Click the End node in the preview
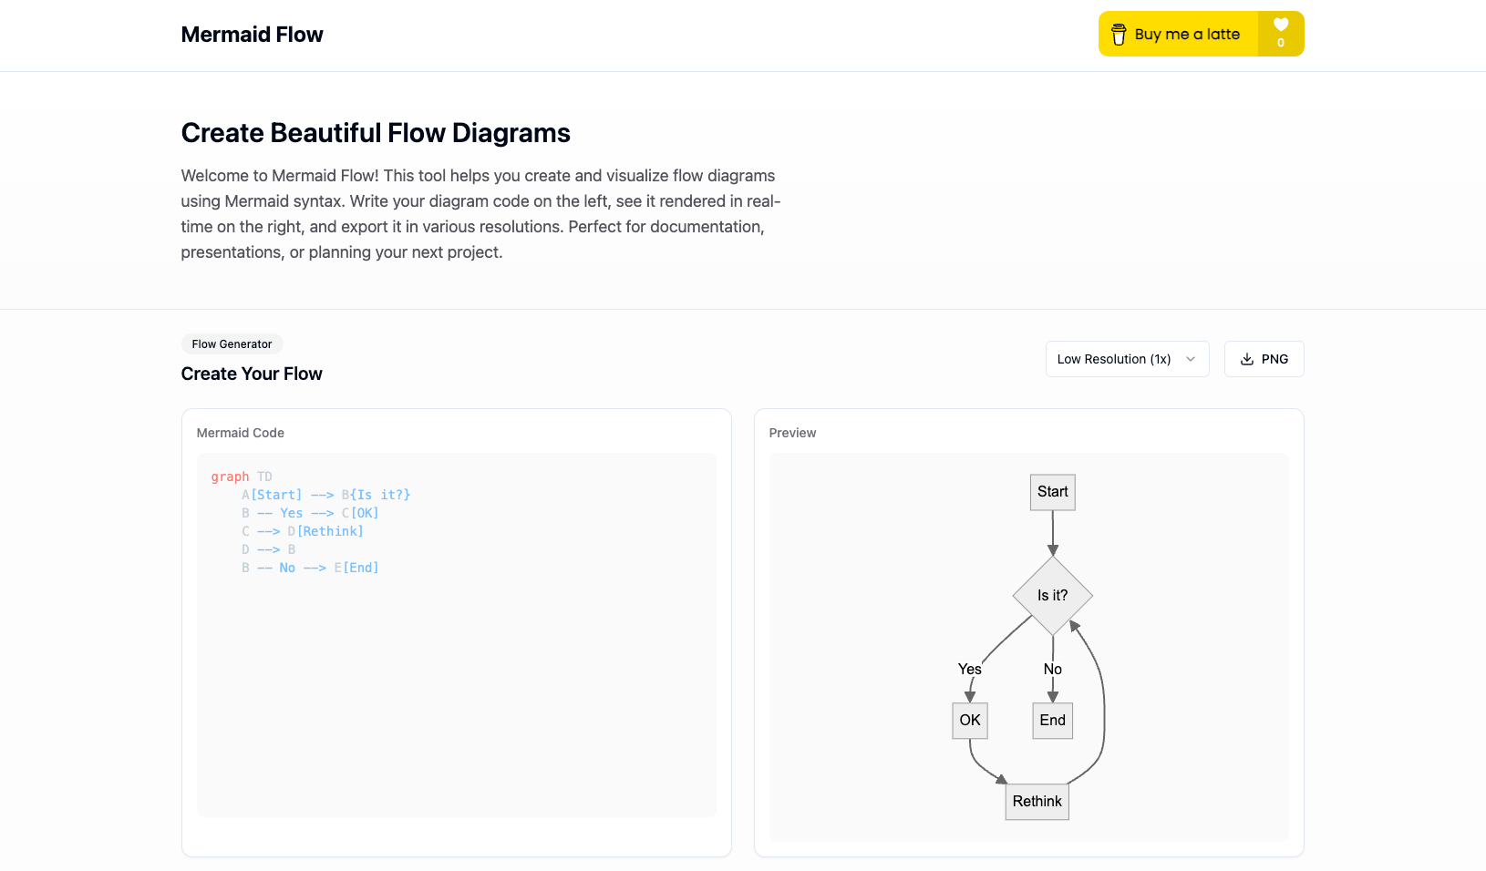 click(x=1052, y=721)
